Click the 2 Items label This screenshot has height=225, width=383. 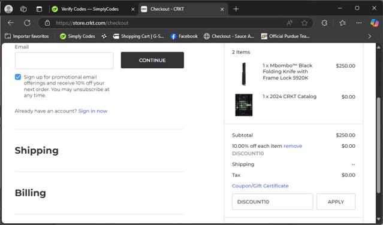pos(241,52)
